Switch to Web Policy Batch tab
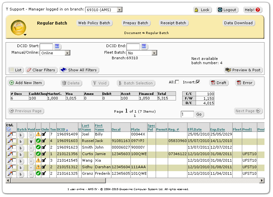This screenshot has width=273, height=197. (94, 23)
